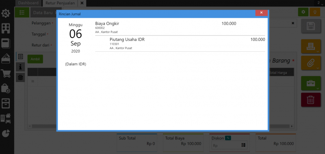Click the scrollbar right arrow of the table
The height and width of the screenshot is (154, 325).
(x=292, y=126)
